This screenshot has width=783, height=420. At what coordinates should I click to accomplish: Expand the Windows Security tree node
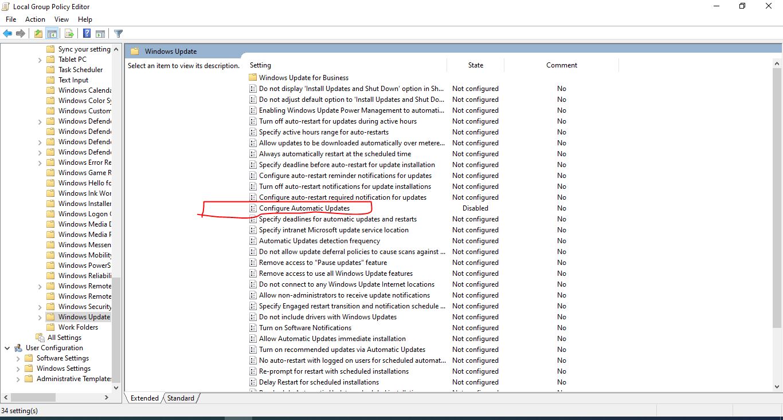40,307
